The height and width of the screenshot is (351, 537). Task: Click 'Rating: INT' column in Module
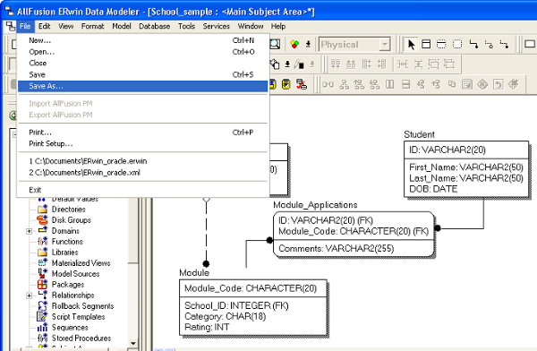tap(207, 327)
